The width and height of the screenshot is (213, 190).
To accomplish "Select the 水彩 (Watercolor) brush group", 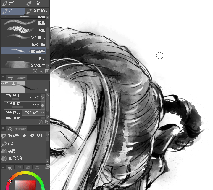I will pos(13,3).
